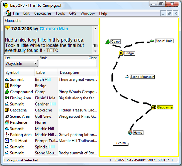Open the Edit menu
Image resolution: width=182 pixels, height=166 pixels.
pos(26,13)
